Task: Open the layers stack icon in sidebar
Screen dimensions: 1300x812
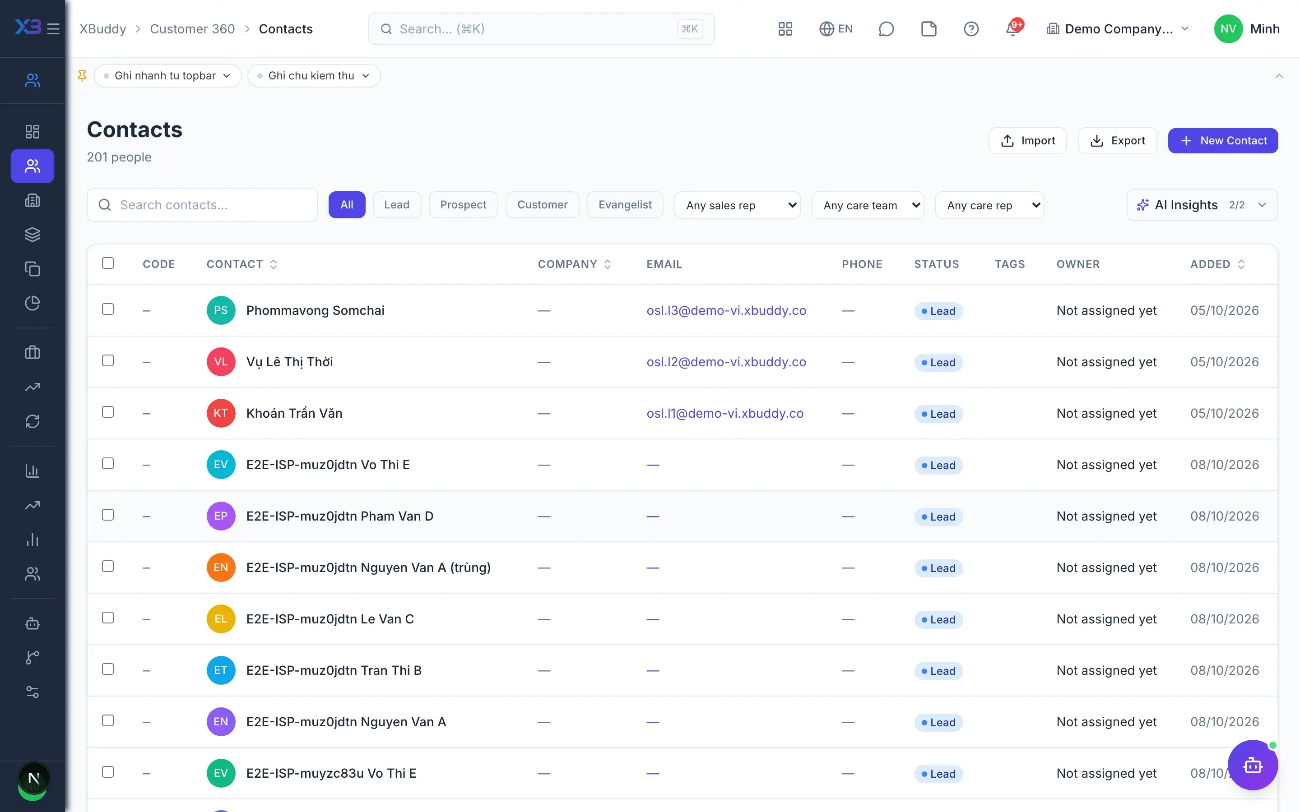Action: point(32,235)
